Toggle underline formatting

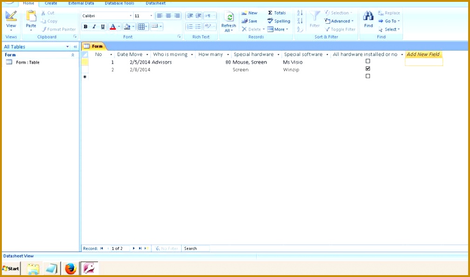click(x=103, y=26)
